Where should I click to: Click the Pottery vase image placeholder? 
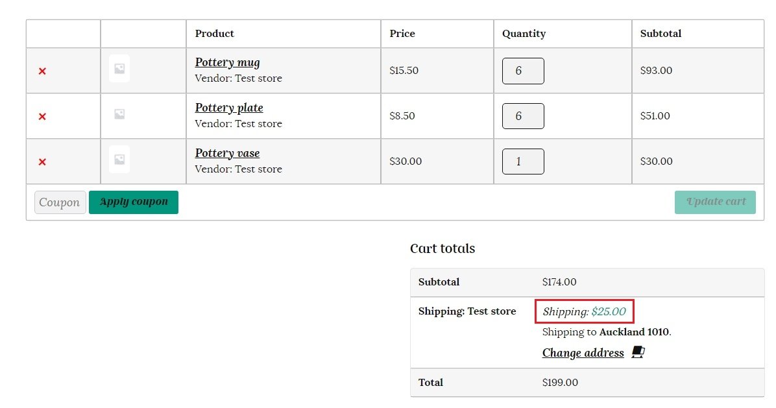119,160
